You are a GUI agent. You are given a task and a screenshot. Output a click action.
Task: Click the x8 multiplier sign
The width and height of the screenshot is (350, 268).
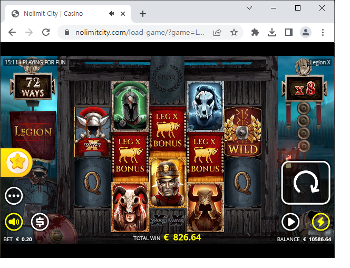click(x=305, y=88)
